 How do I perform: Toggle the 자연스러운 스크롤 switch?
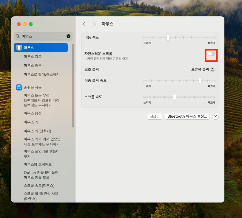(x=211, y=54)
